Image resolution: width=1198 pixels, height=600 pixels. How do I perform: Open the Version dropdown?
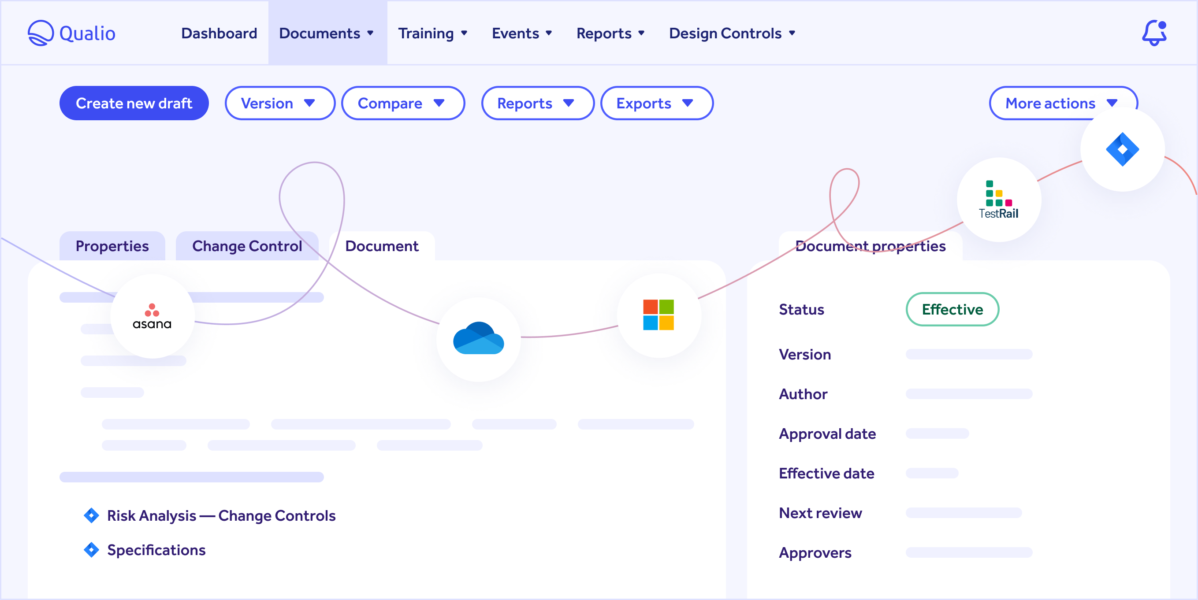(279, 103)
